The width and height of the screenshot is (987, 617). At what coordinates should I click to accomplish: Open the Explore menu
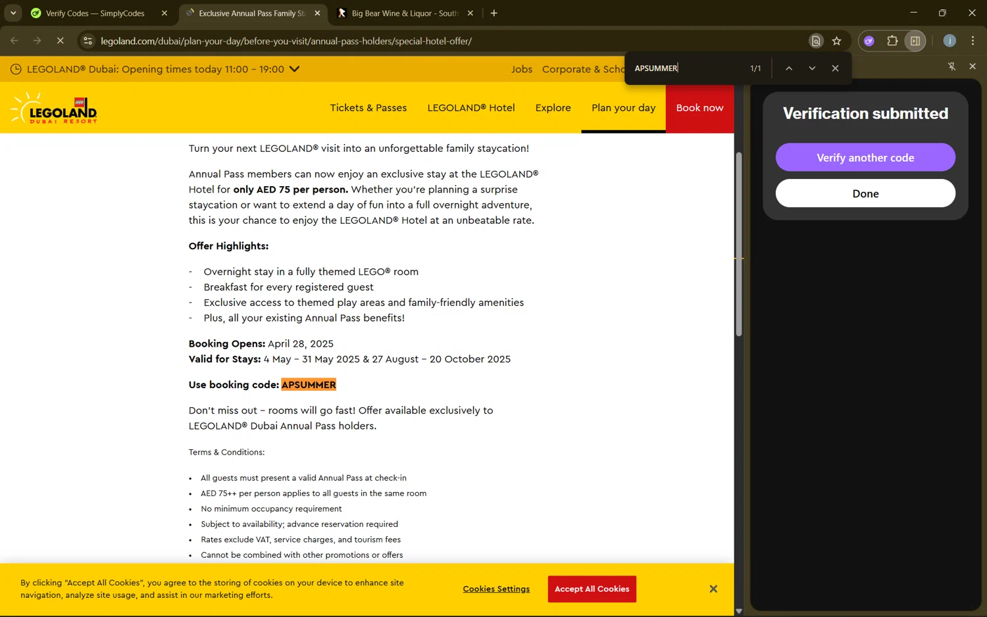[553, 108]
